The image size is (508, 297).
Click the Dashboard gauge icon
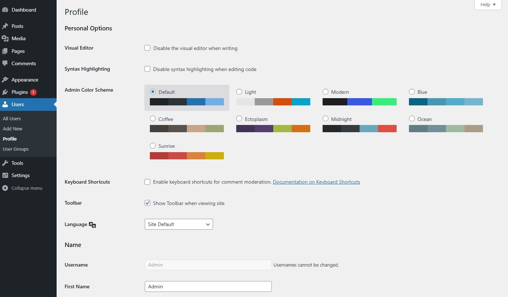tap(5, 10)
